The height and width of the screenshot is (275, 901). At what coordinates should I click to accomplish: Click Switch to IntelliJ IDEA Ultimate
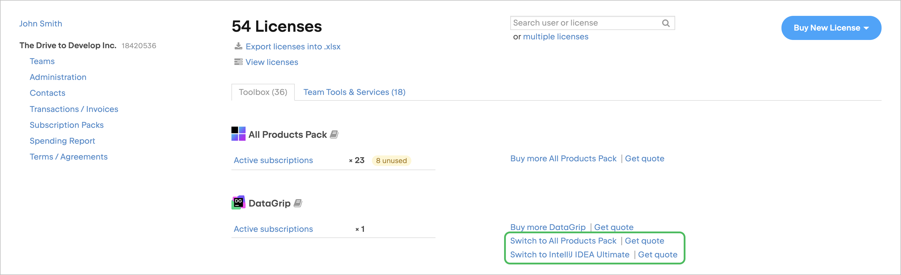click(569, 255)
